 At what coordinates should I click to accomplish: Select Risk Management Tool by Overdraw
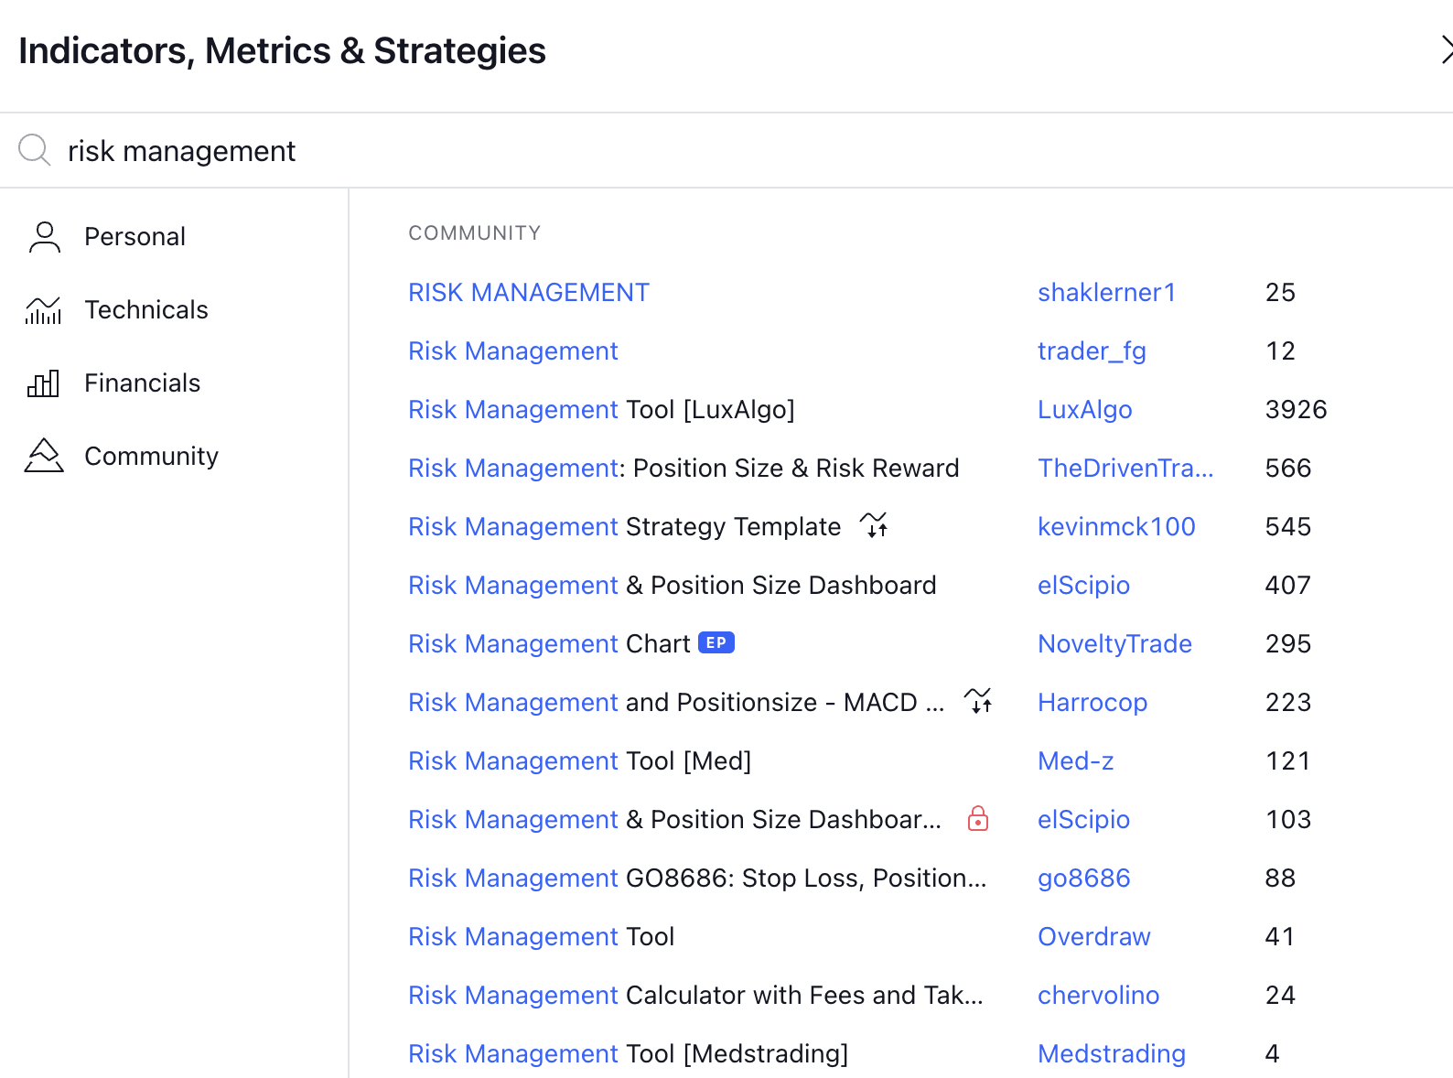(x=541, y=936)
